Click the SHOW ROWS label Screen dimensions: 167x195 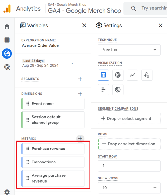pyautogui.click(x=108, y=178)
